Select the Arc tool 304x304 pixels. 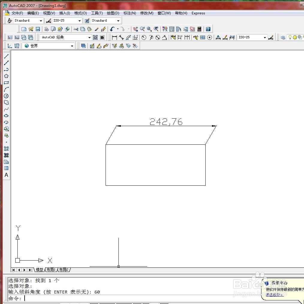point(6,89)
